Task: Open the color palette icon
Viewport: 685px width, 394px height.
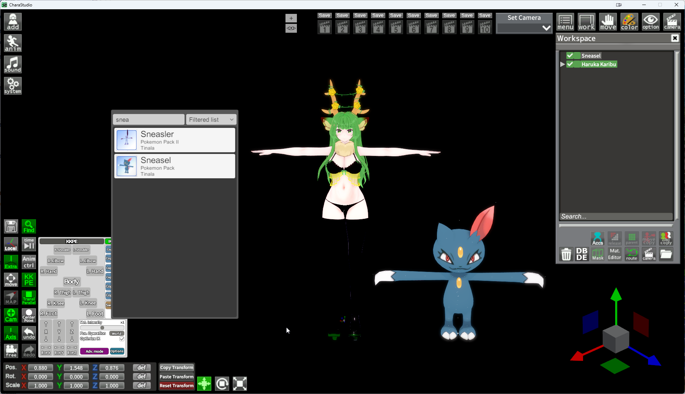Action: [629, 22]
